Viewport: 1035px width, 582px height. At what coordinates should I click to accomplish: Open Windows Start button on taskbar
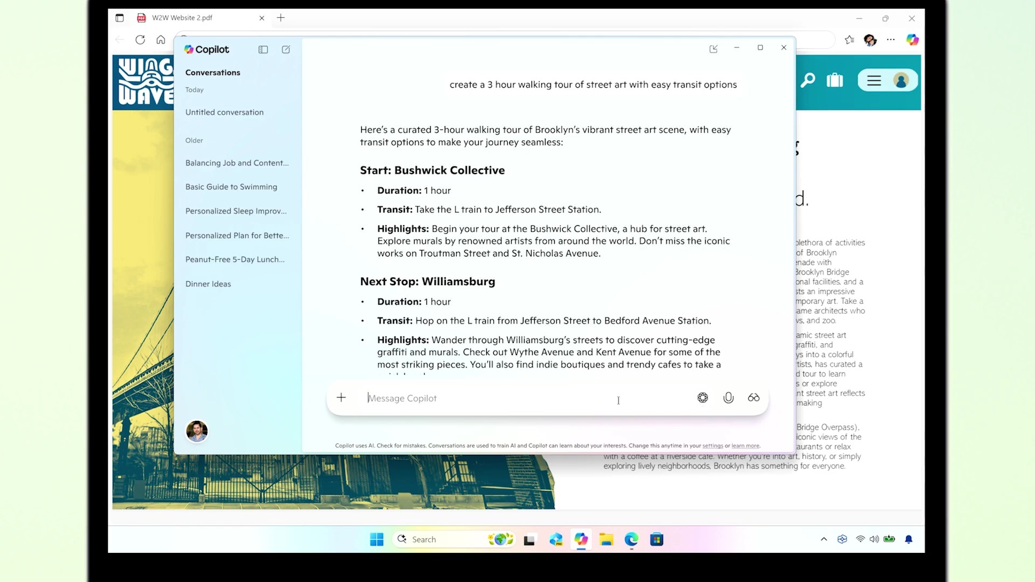click(x=377, y=539)
